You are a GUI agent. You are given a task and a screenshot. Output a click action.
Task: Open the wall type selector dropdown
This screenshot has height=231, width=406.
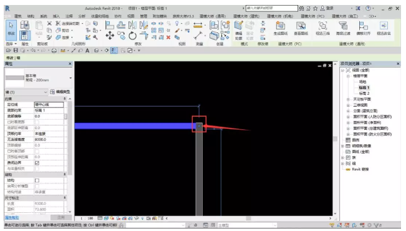70,78
